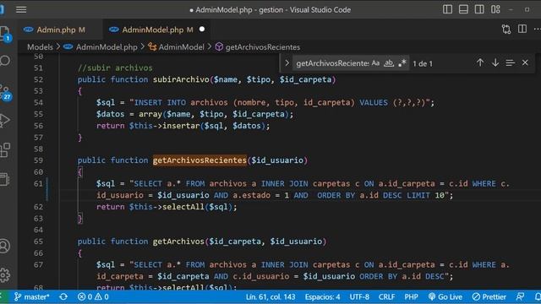The image size is (541, 304).
Task: Open the Search view in activity bar
Action: [x=5, y=61]
